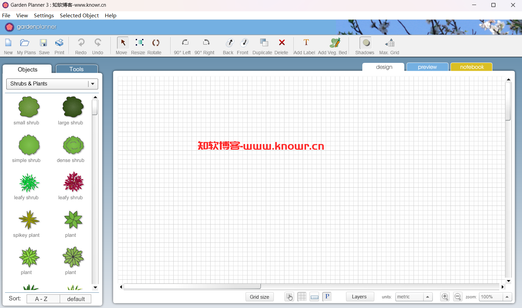This screenshot has width=522, height=308.
Task: Open the zoom 100% dropdown
Action: 495,297
